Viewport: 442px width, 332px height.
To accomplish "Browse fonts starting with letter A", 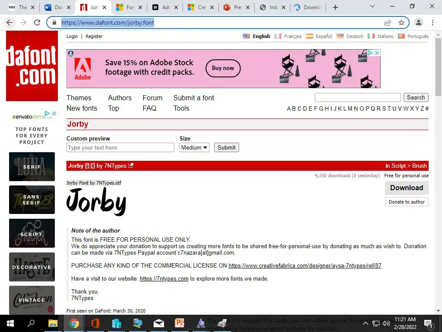I will click(x=289, y=109).
